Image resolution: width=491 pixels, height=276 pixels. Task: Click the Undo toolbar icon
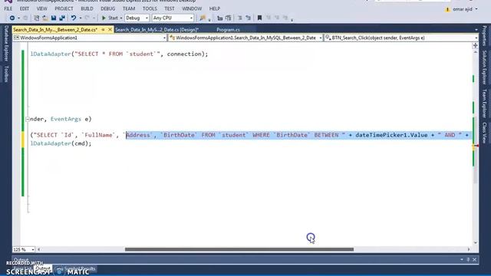tap(74, 18)
